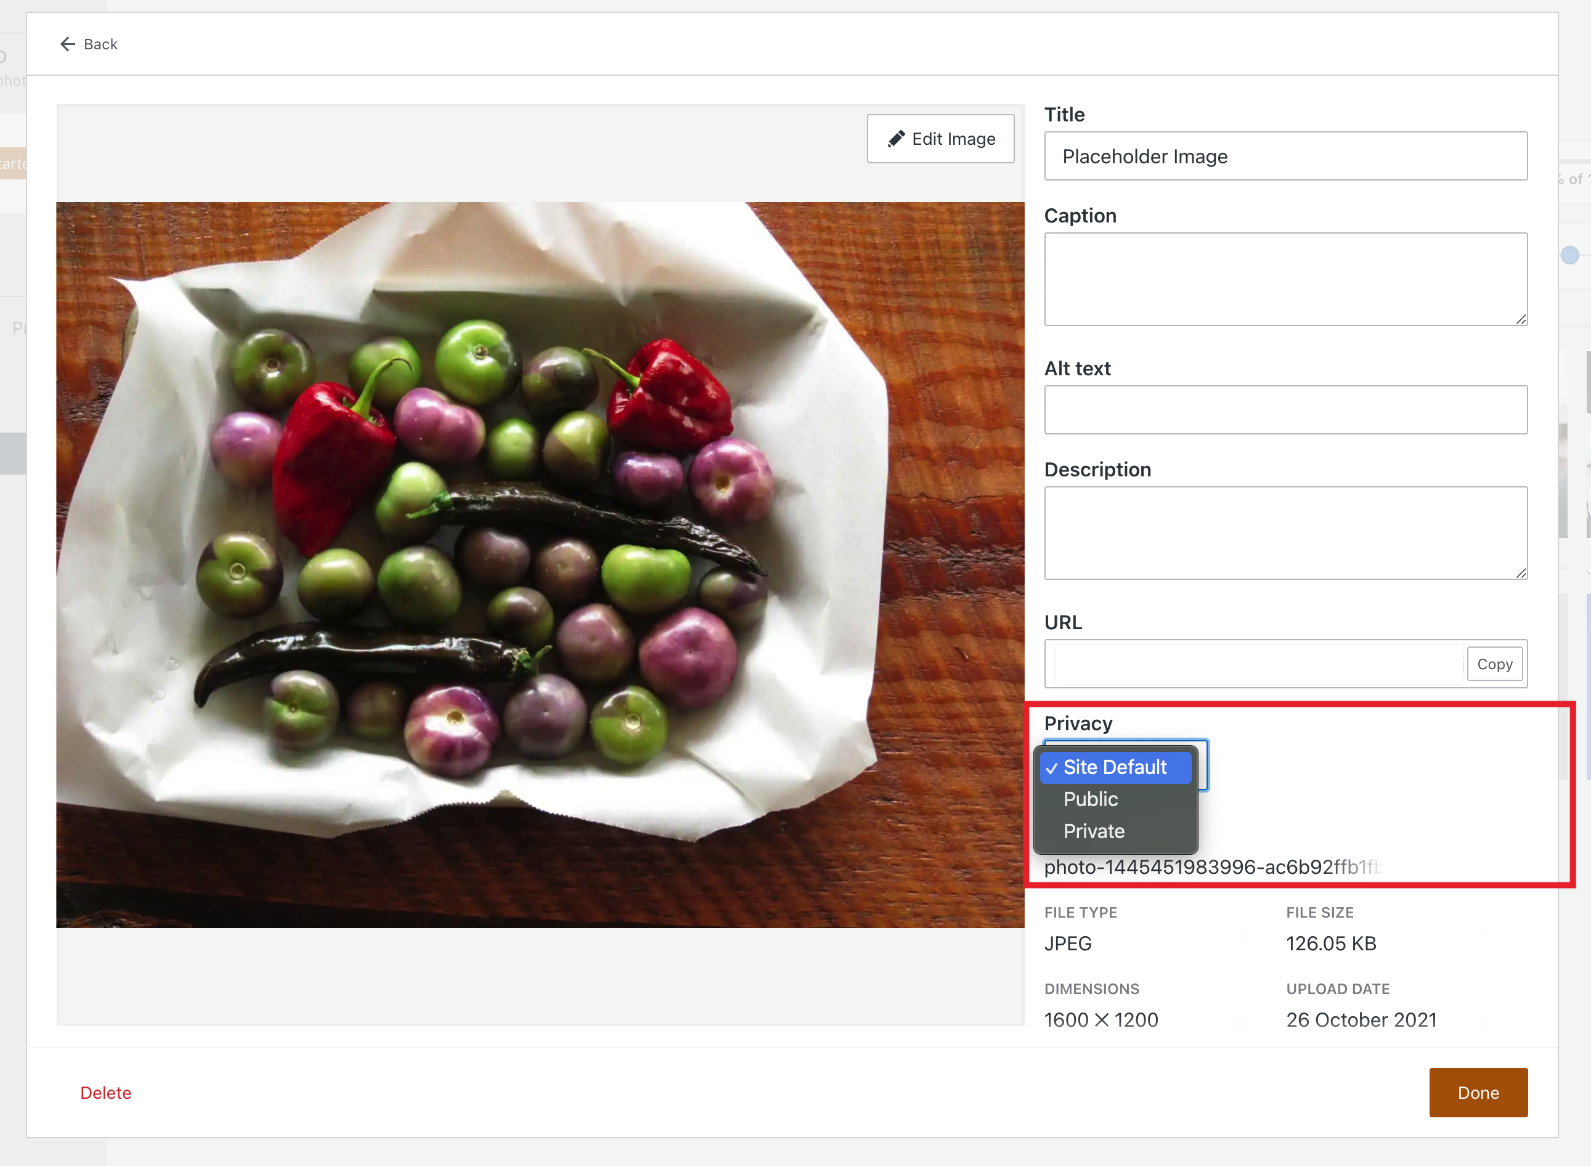
Task: Click the URL text field
Action: pos(1256,664)
